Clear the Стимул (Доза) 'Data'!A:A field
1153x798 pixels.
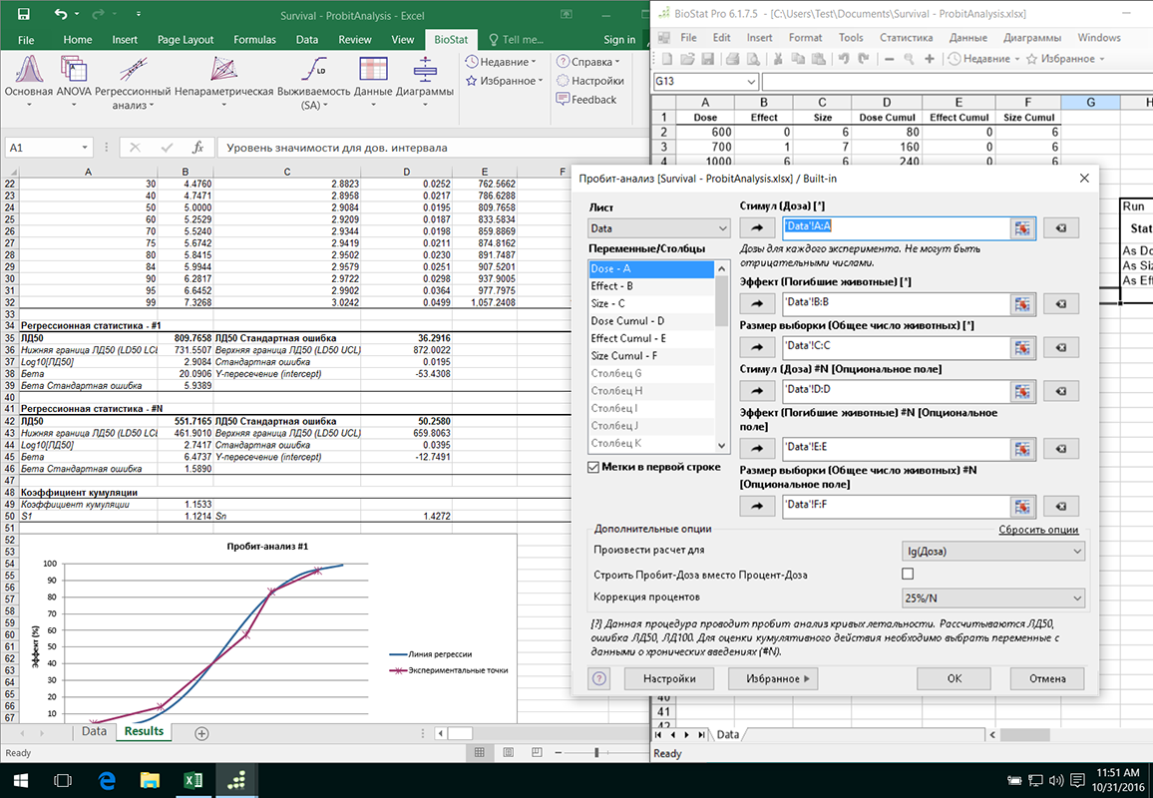pyautogui.click(x=1061, y=228)
